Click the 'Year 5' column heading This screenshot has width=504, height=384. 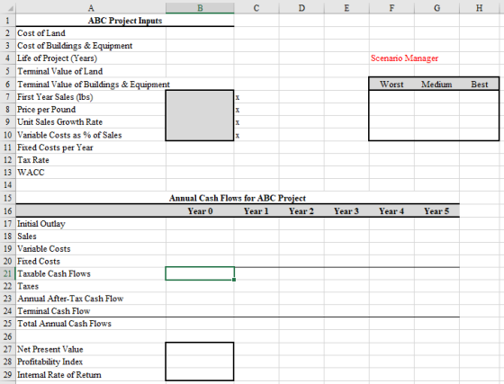436,211
